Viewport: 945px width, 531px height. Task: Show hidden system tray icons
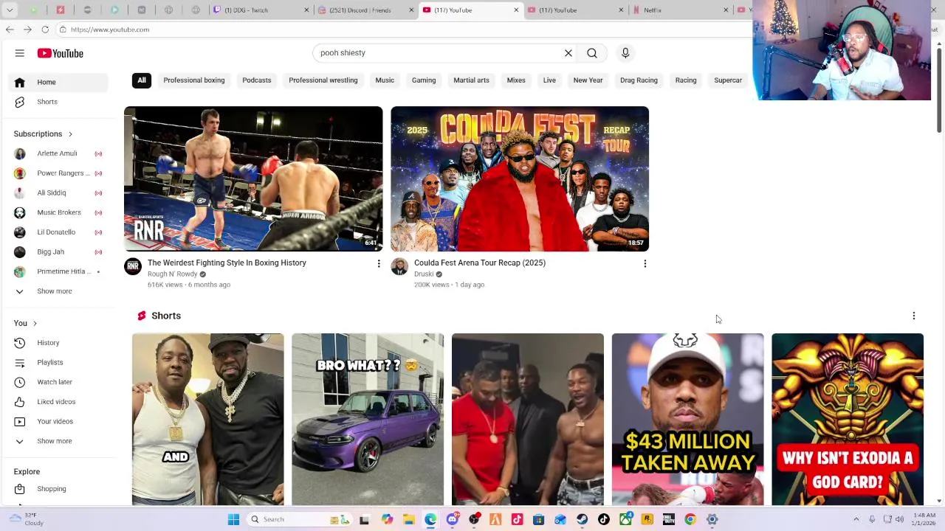[x=856, y=519]
